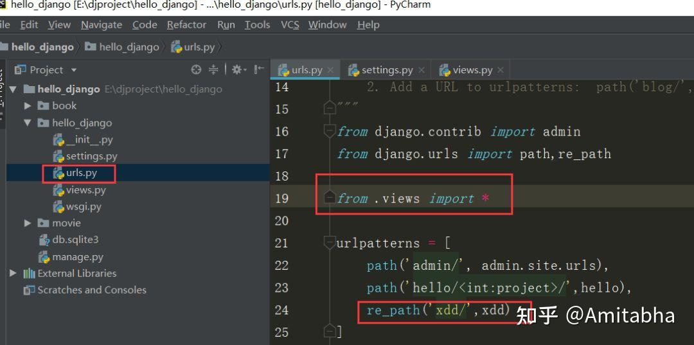Open the VCS menu

290,25
